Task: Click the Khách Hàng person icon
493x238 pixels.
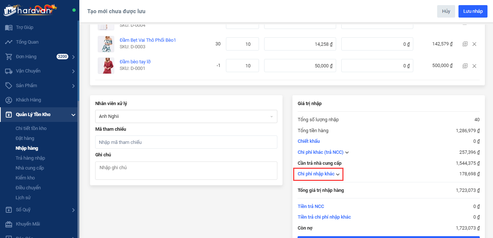Action: (x=8, y=100)
